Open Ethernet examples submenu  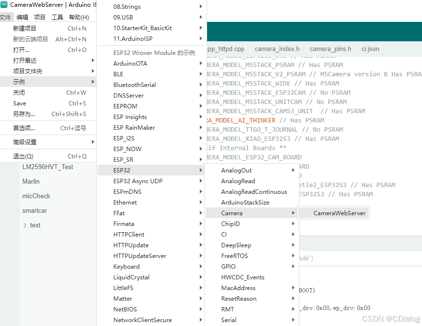pos(152,202)
